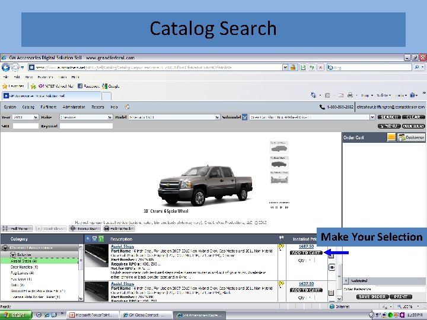Viewport: 427px width, 320px height.
Task: Click the address bar lock icon
Action: (x=293, y=67)
